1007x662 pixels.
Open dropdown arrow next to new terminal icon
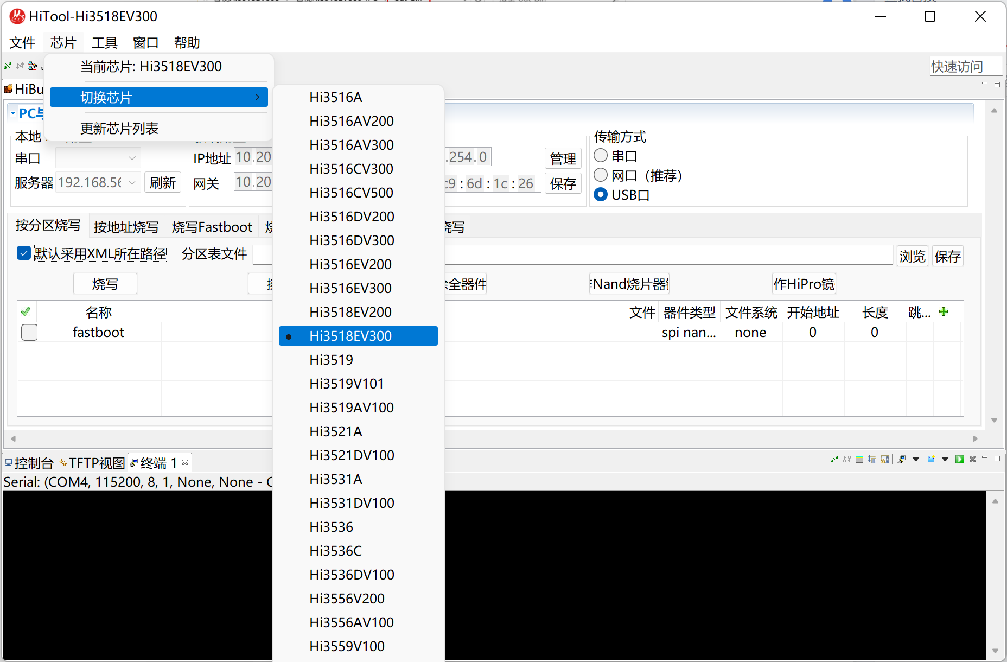[945, 459]
